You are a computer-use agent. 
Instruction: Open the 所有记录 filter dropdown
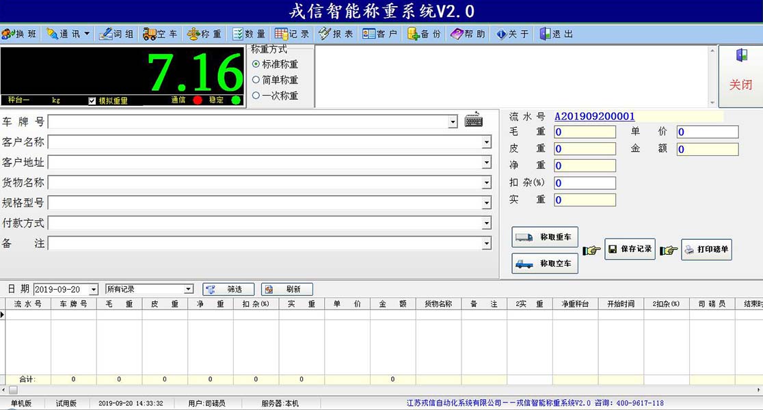188,289
